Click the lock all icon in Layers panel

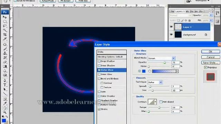[190, 20]
